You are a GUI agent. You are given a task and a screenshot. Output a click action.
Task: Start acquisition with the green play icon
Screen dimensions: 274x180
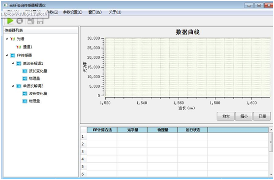click(x=10, y=21)
